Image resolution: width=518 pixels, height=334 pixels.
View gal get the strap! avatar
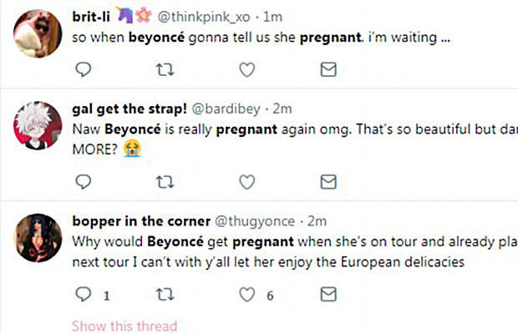tap(37, 125)
